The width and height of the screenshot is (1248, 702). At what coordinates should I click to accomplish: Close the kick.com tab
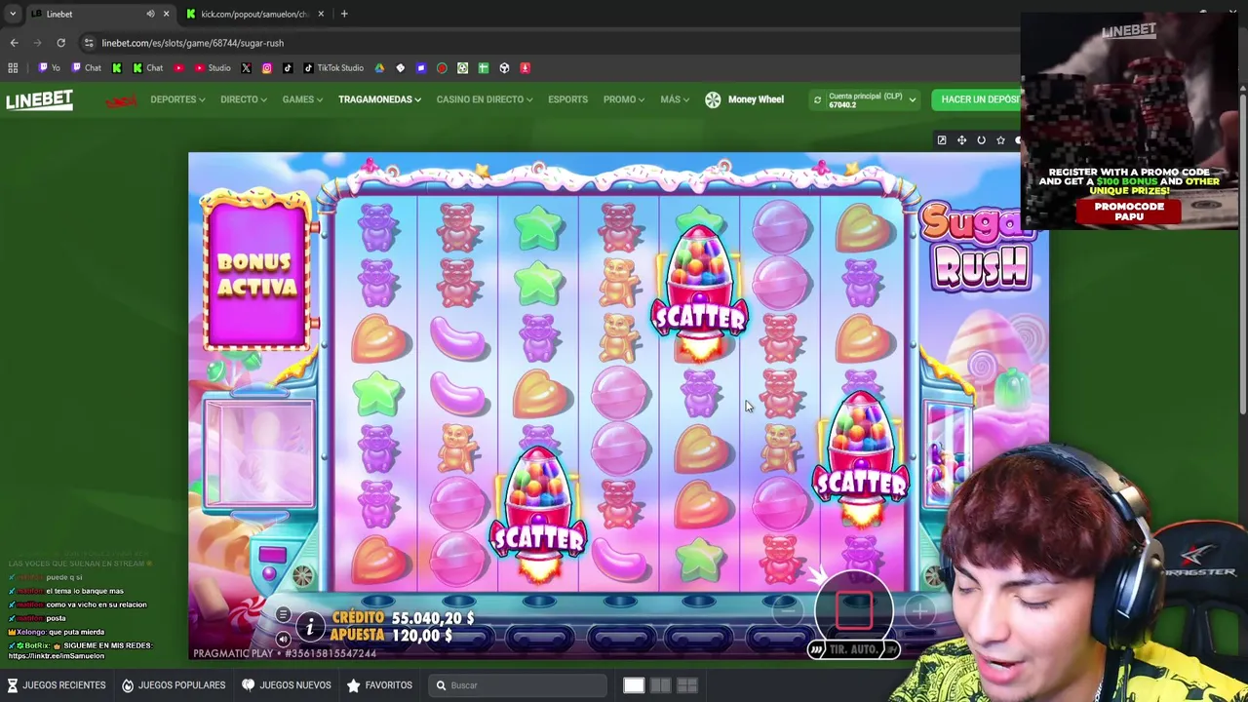coord(321,14)
